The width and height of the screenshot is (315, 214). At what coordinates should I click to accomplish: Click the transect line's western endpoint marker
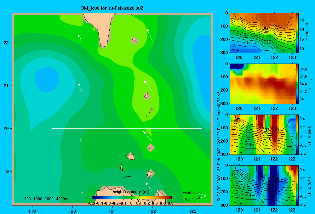pyautogui.click(x=52, y=128)
